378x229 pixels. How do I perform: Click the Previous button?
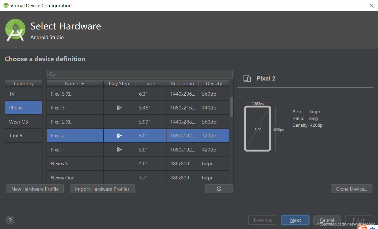click(263, 220)
